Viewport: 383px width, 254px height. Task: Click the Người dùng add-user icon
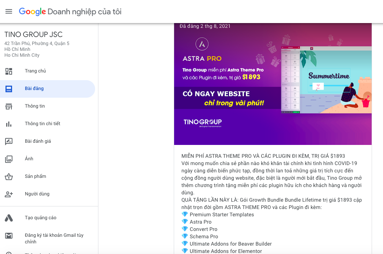[9, 194]
